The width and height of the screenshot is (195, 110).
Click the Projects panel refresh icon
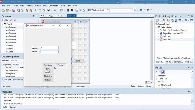click(172, 20)
